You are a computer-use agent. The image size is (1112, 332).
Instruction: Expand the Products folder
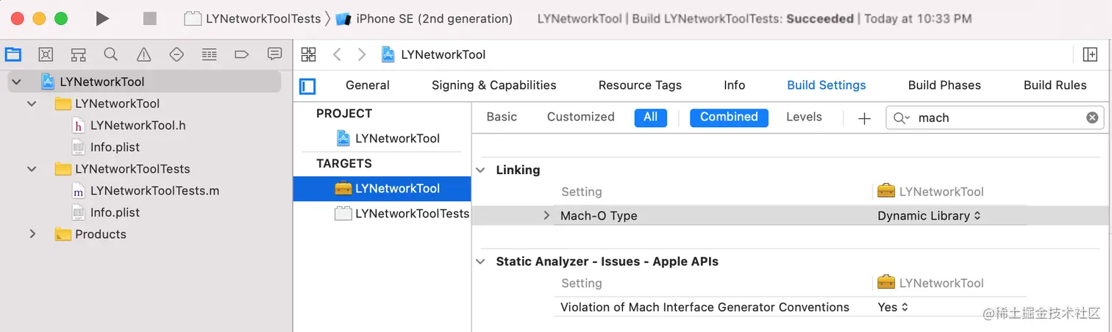pyautogui.click(x=32, y=234)
